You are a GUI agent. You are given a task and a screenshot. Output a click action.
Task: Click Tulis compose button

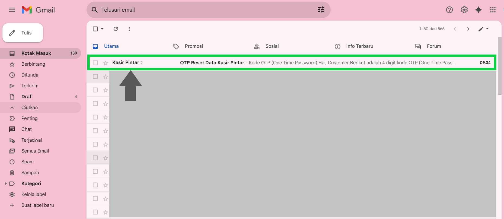point(23,33)
